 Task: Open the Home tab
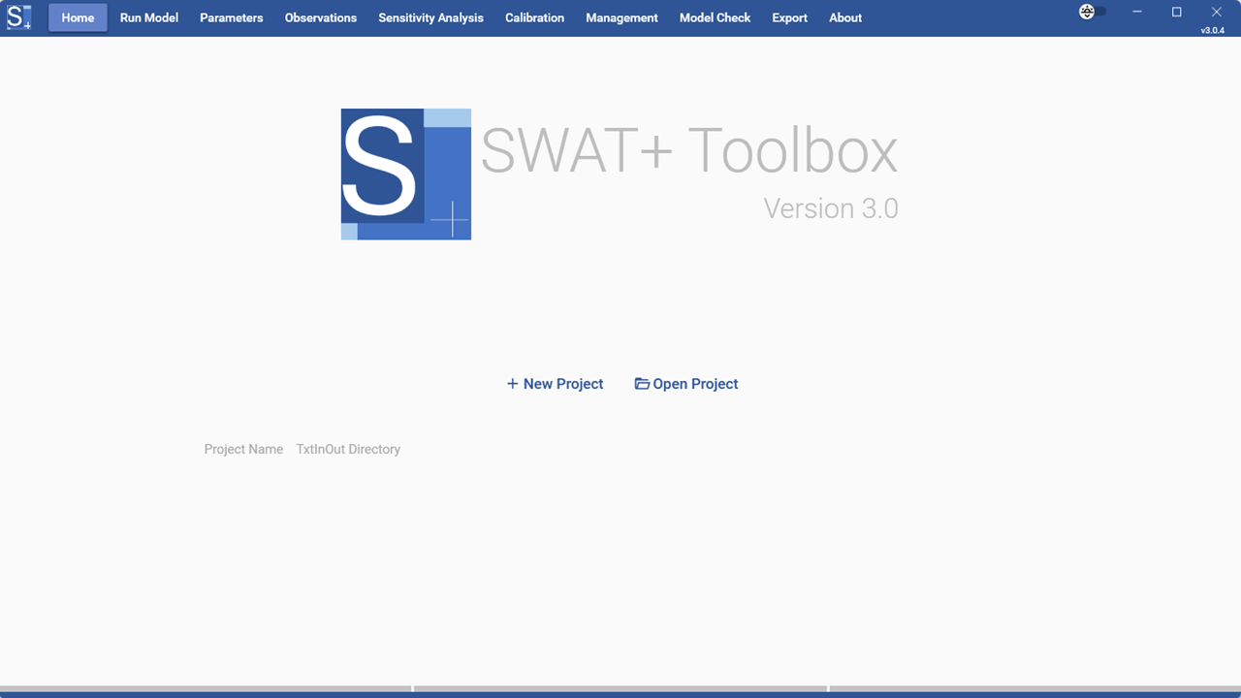point(78,17)
